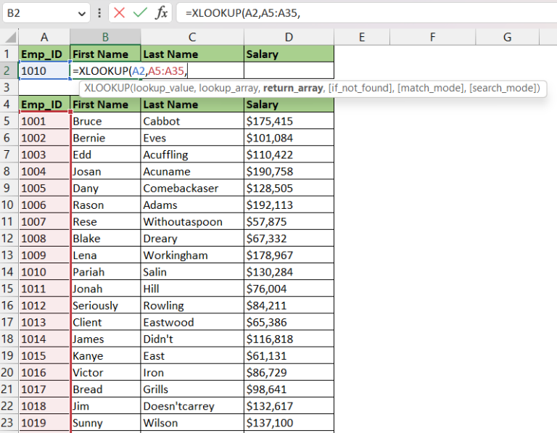Viewport: 557px width, 433px height.
Task: Click the Name Box showing B2
Action: tap(39, 13)
